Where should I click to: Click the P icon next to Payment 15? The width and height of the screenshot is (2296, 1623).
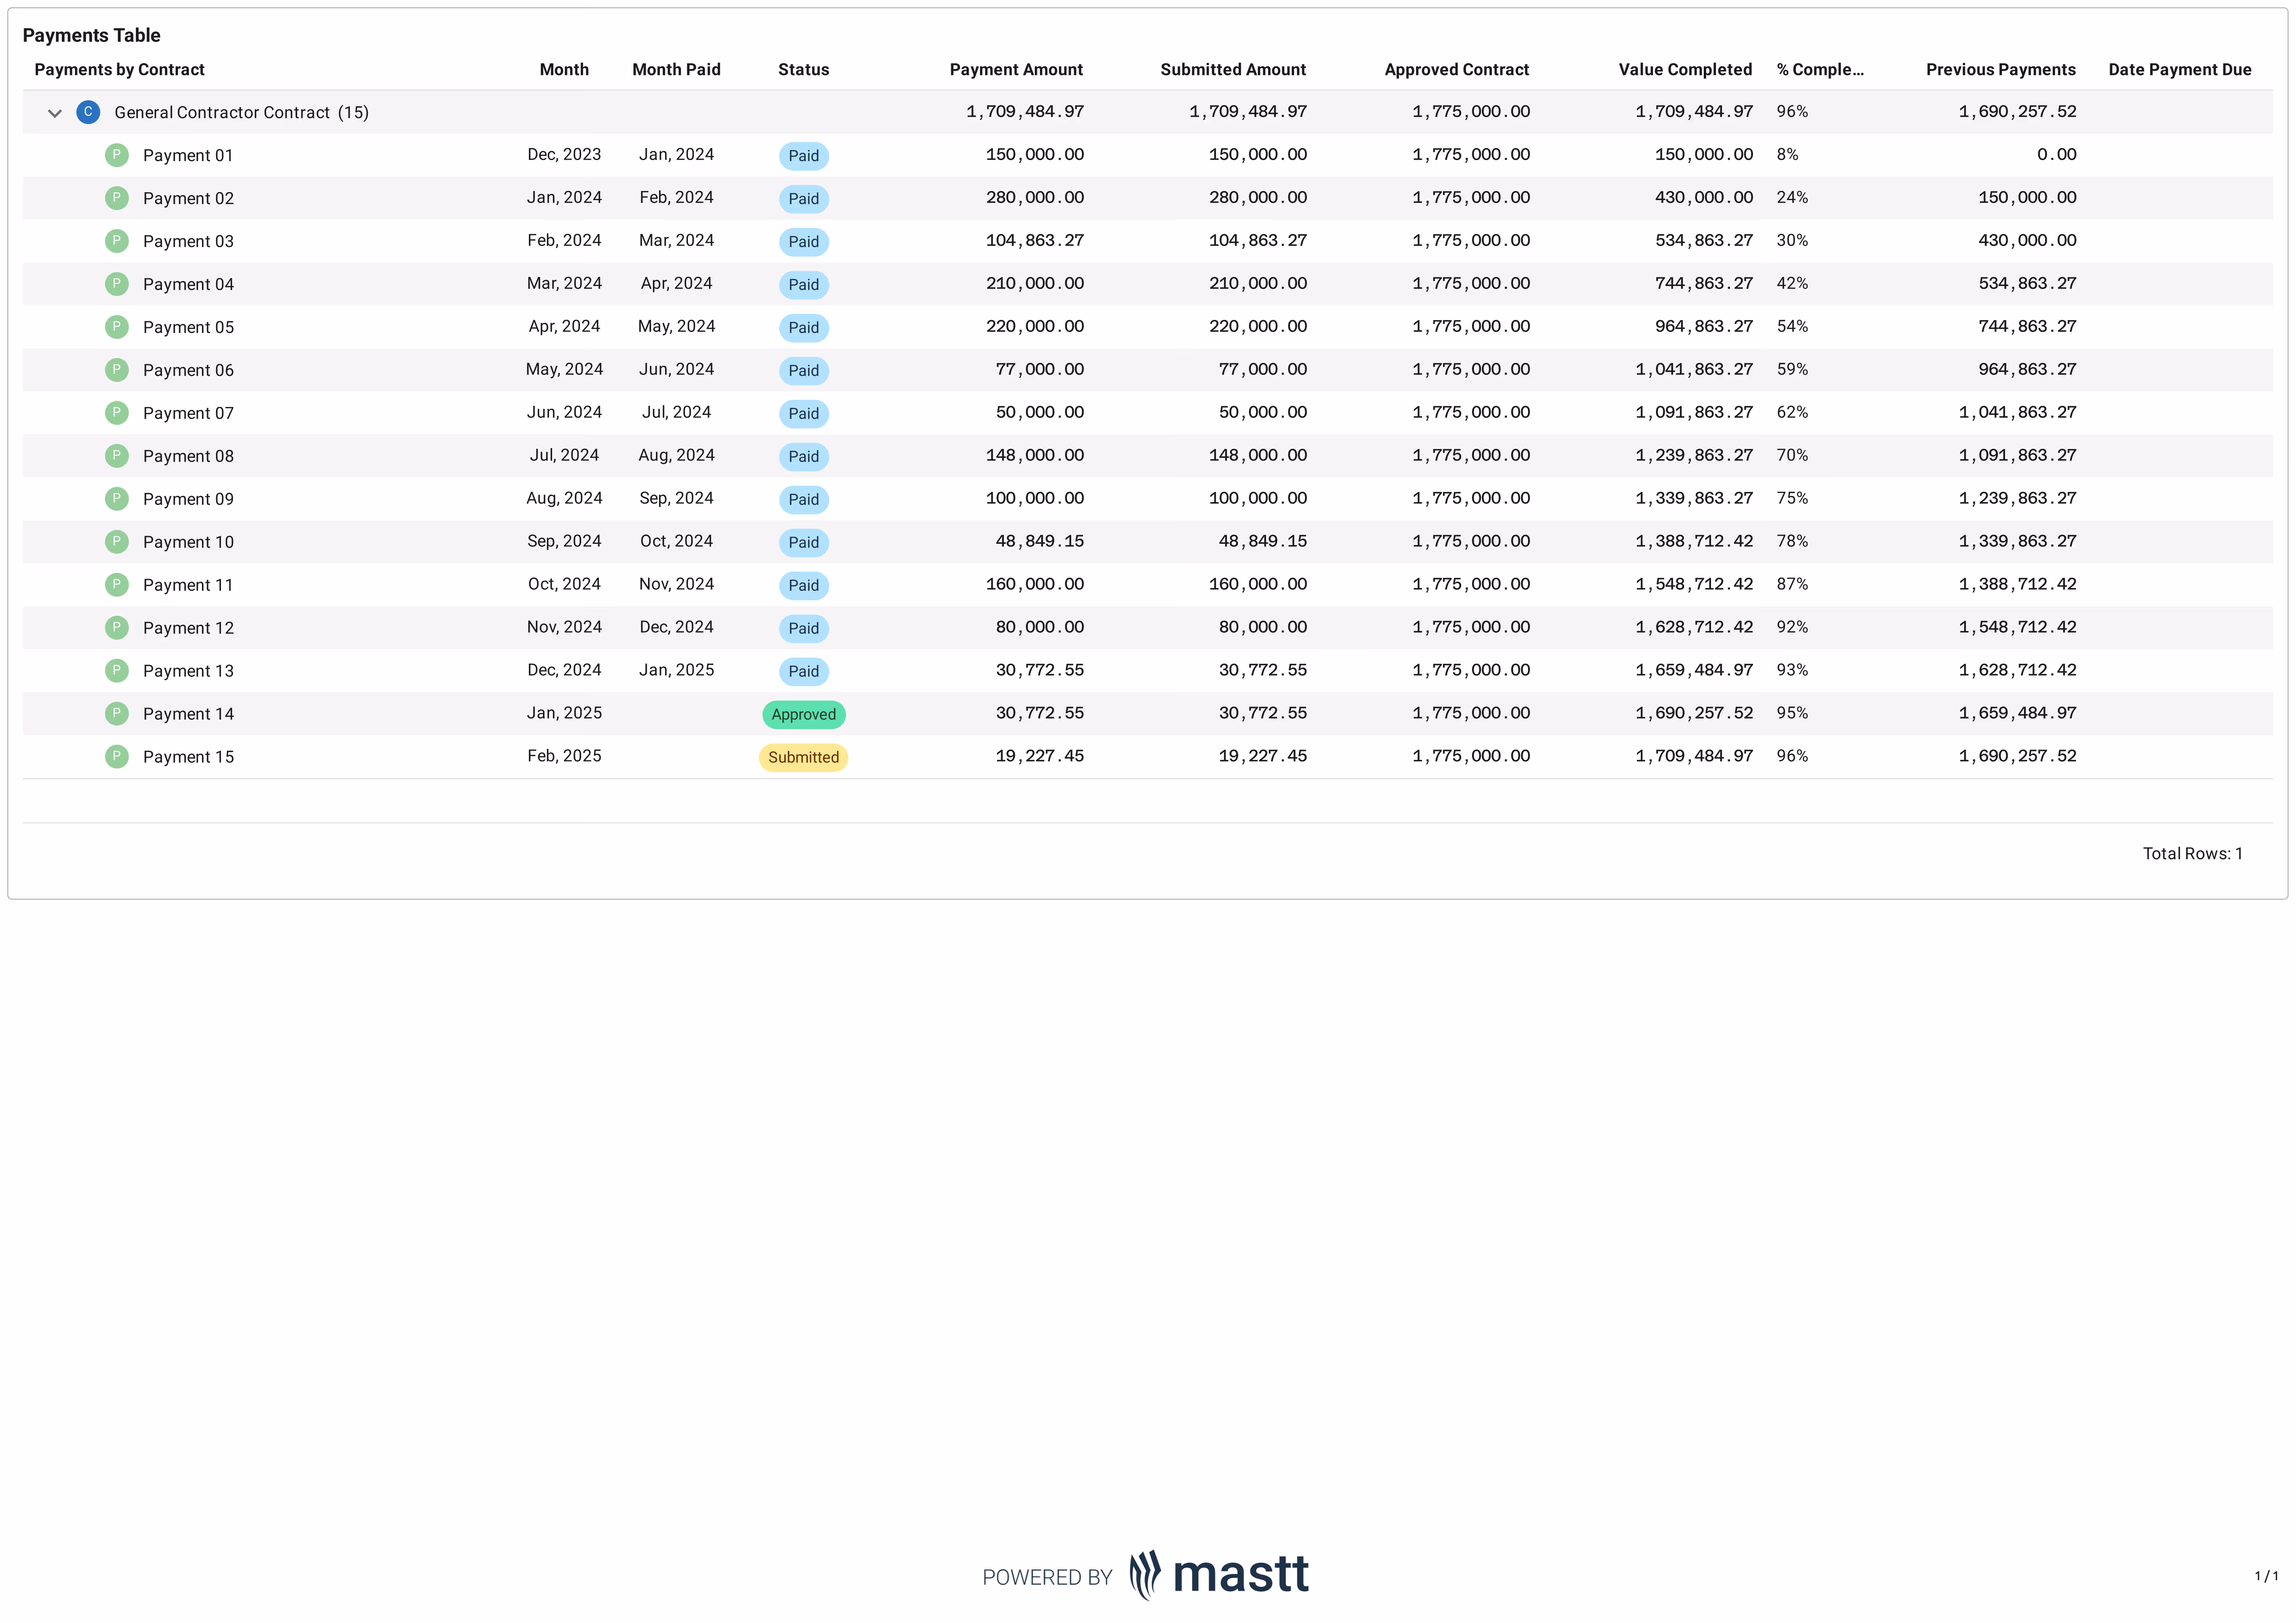117,757
